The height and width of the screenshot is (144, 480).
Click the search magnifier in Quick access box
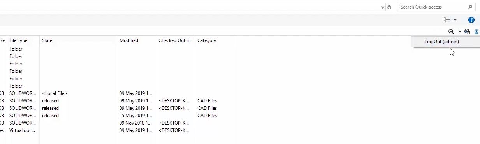(470, 7)
